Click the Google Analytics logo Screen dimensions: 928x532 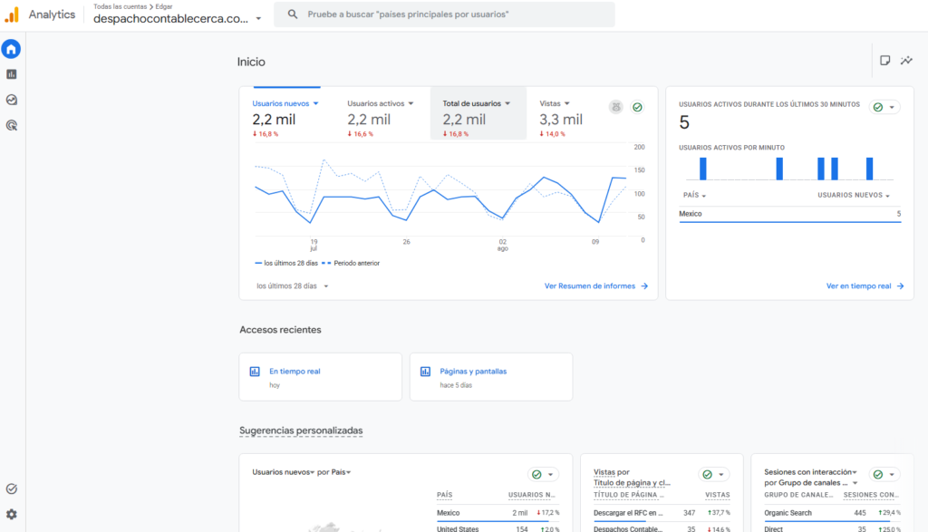click(x=12, y=15)
